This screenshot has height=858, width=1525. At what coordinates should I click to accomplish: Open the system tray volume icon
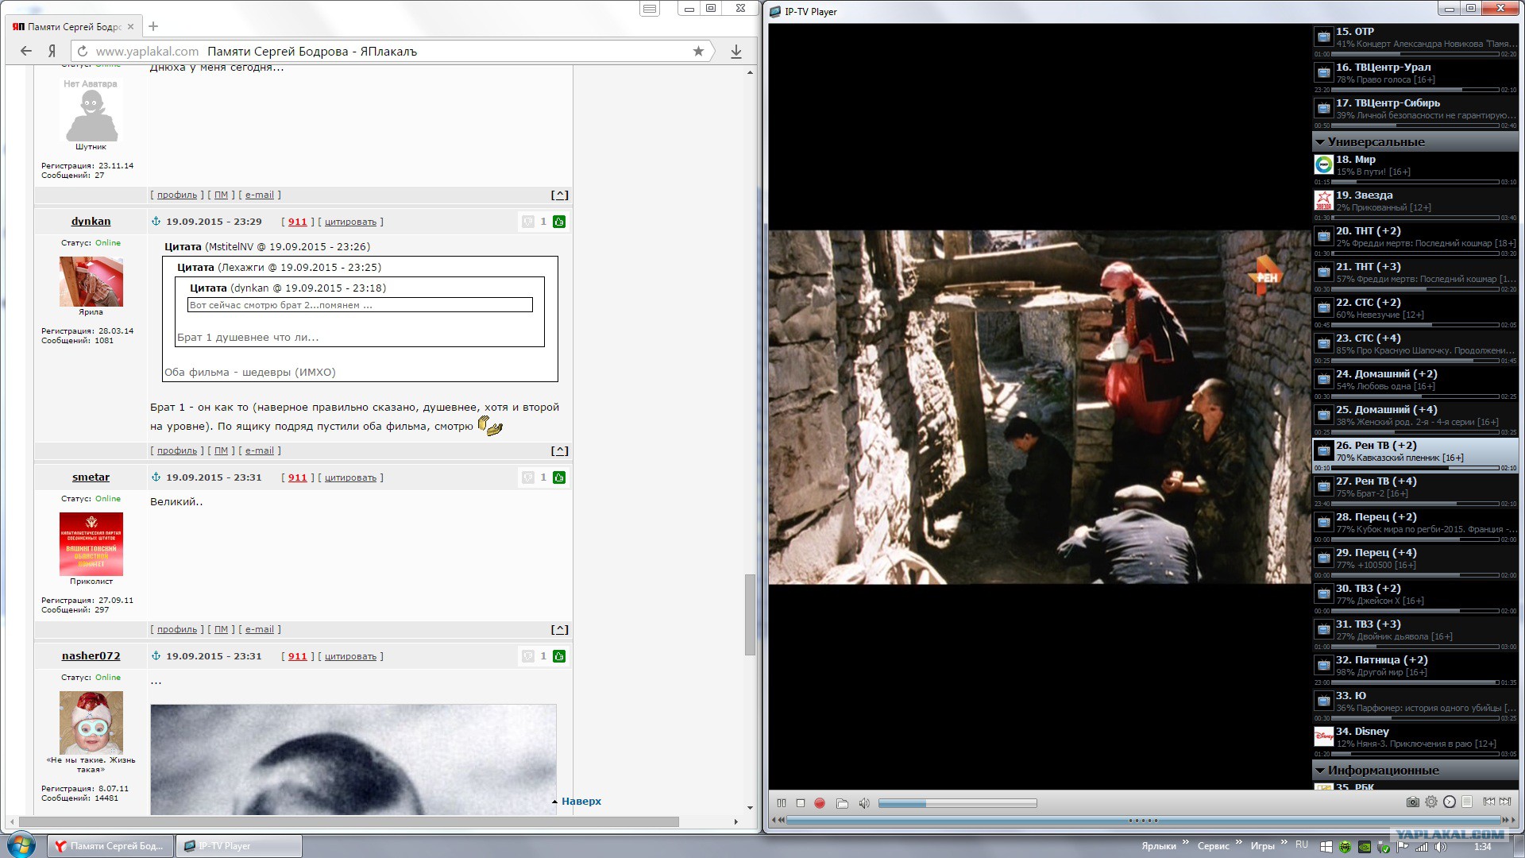(1442, 847)
